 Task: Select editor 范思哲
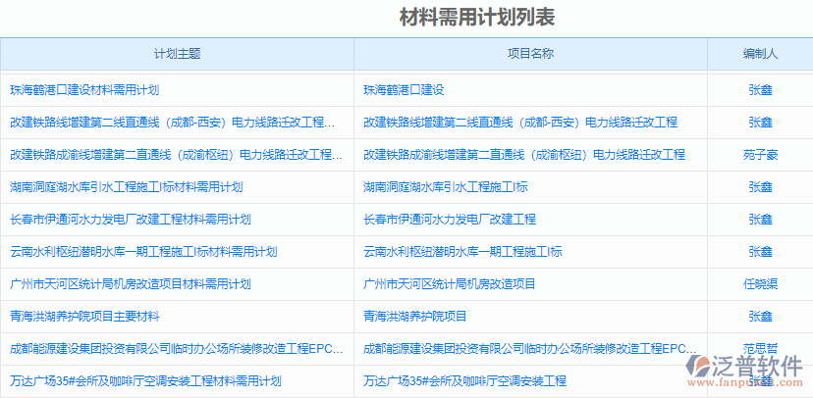(760, 348)
